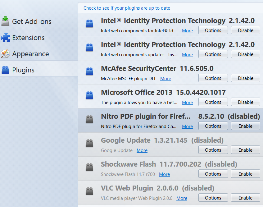The image size is (263, 207).
Task: Click the McAfee version number '11.6.505.0'
Action: click(x=197, y=68)
